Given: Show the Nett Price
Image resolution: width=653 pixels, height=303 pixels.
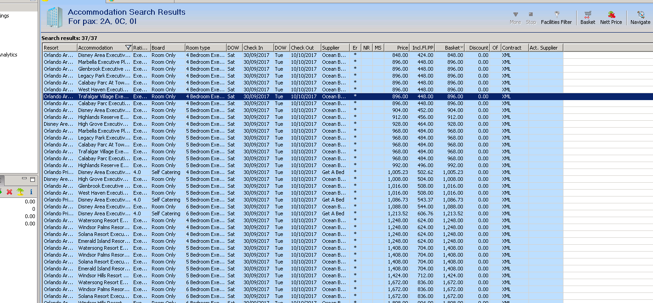Looking at the screenshot, I should tap(611, 18).
